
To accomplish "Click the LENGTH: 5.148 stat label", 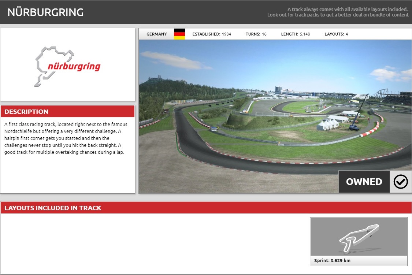I will click(297, 34).
